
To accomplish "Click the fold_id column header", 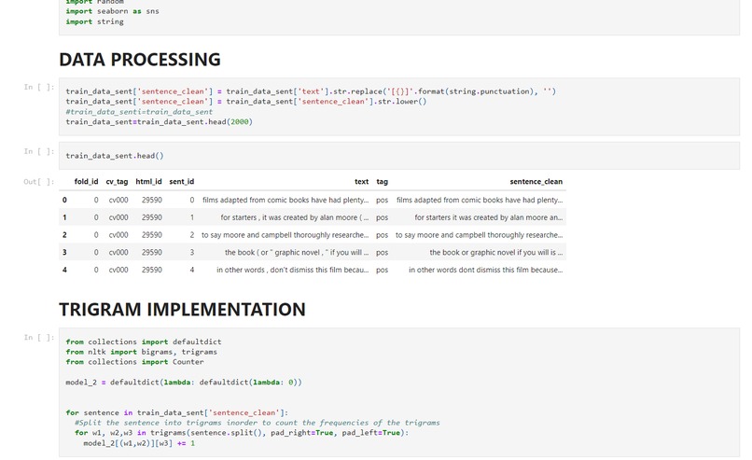I will tap(87, 181).
